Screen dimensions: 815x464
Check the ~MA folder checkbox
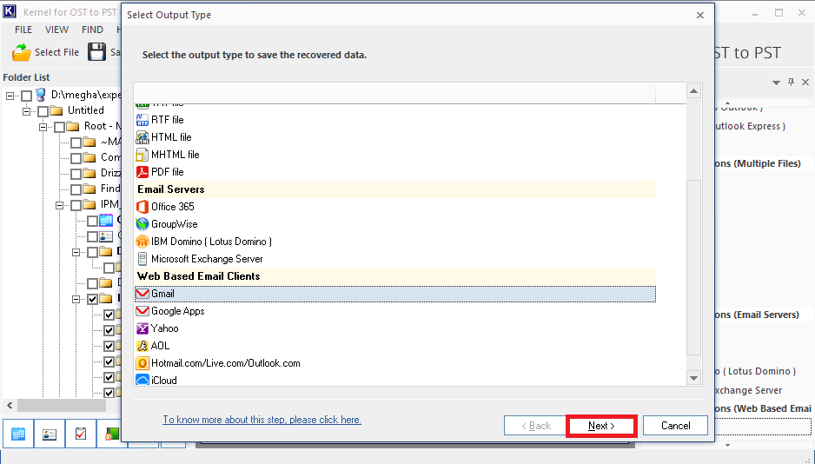(76, 143)
